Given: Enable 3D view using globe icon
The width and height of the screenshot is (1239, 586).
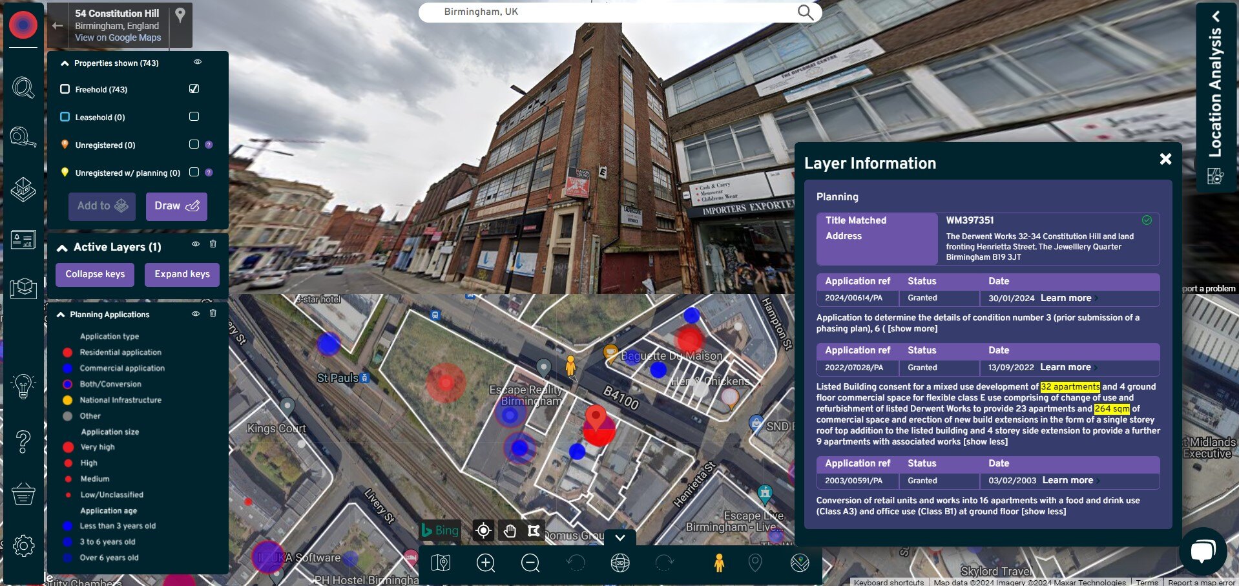Looking at the screenshot, I should tap(620, 563).
